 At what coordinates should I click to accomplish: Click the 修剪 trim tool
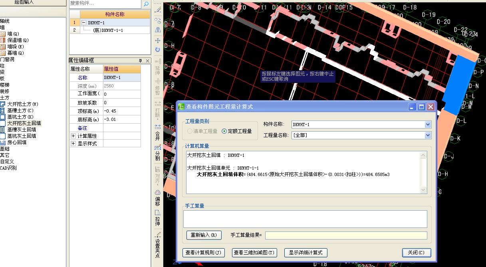[x=157, y=87]
